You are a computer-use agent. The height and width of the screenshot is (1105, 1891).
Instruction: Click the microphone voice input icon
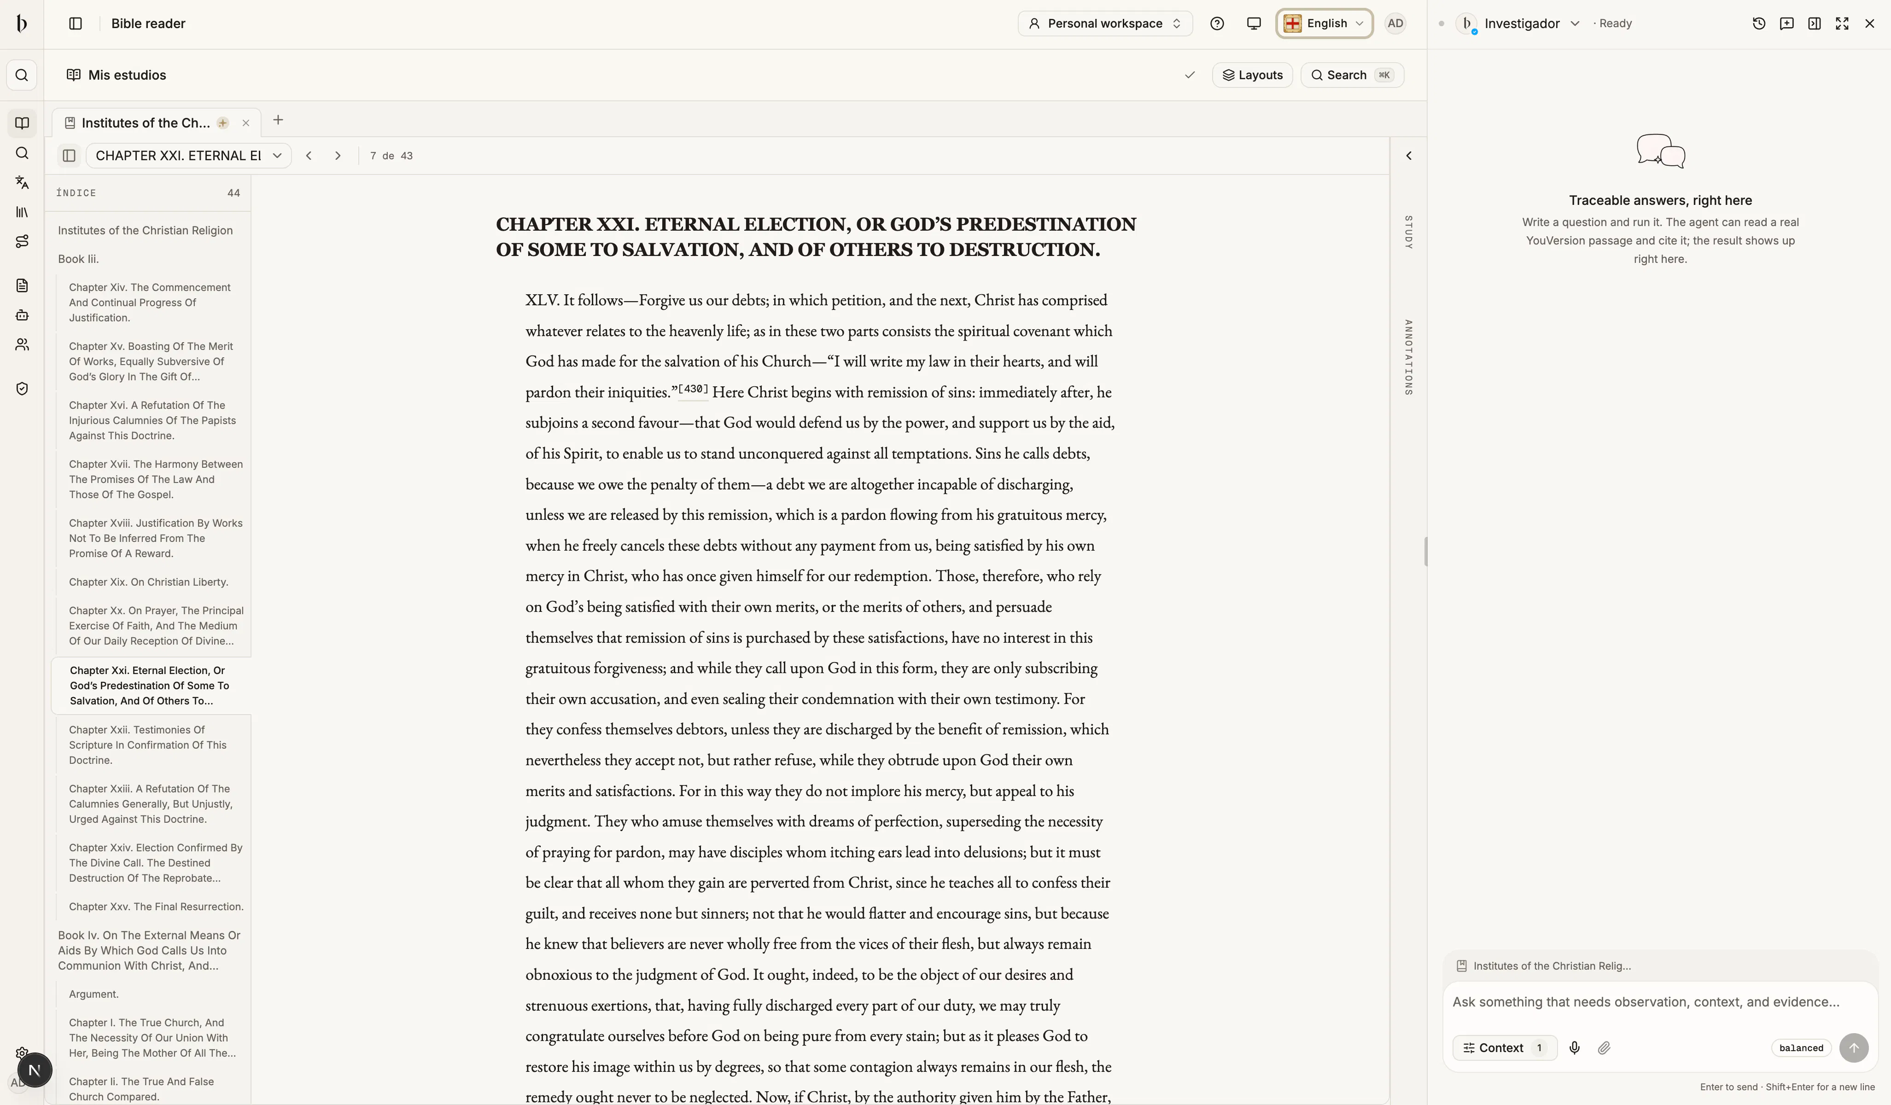[x=1574, y=1048]
